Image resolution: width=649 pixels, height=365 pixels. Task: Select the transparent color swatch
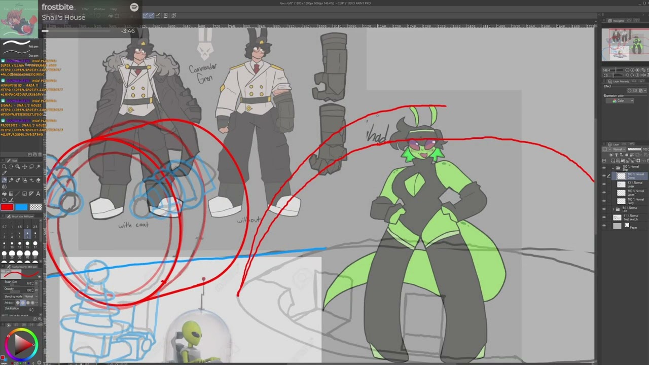pyautogui.click(x=35, y=207)
